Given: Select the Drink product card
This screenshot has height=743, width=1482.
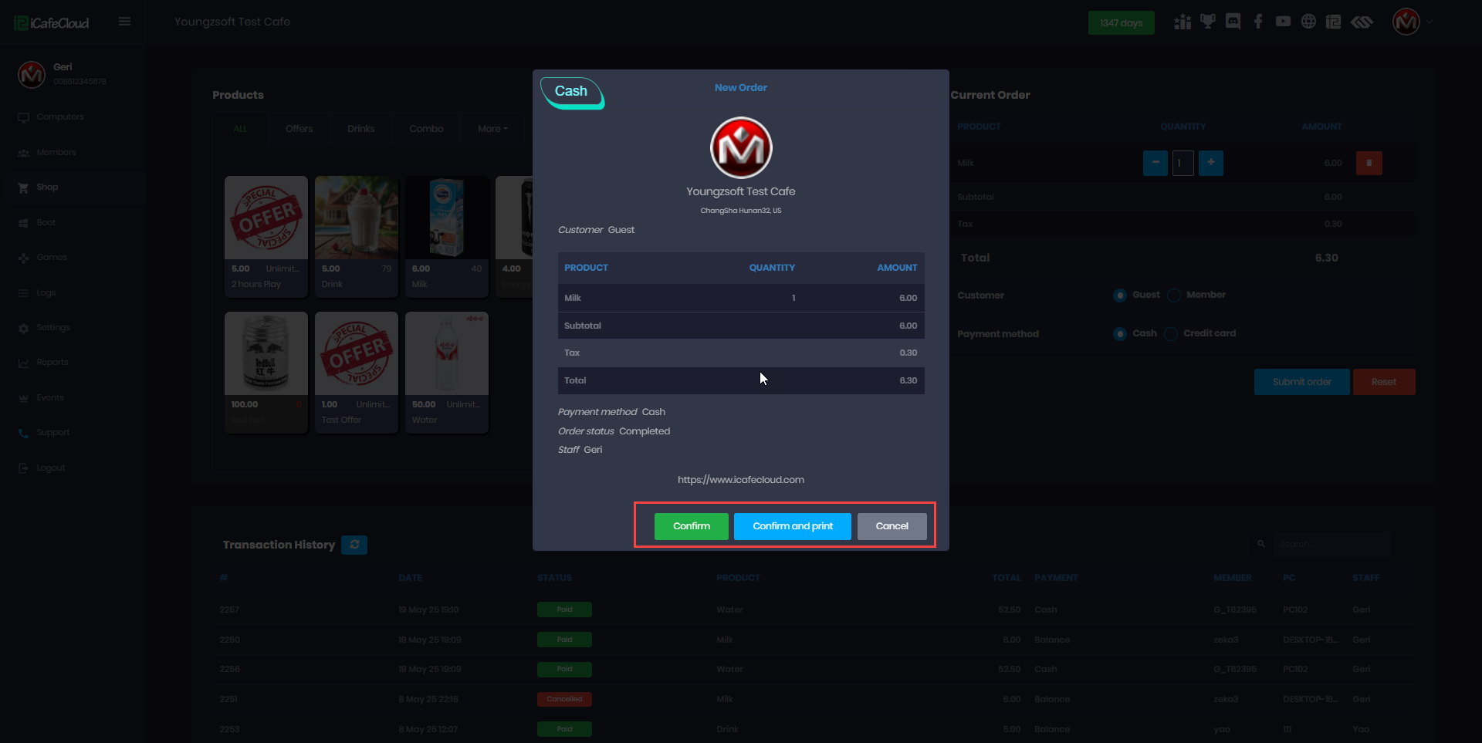Looking at the screenshot, I should 357,236.
